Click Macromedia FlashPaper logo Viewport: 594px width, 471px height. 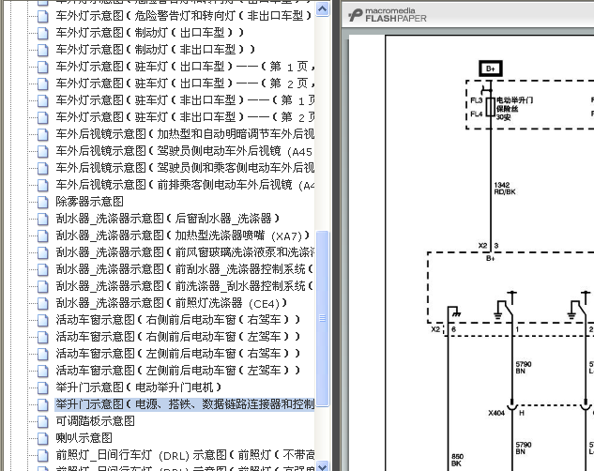(388, 15)
